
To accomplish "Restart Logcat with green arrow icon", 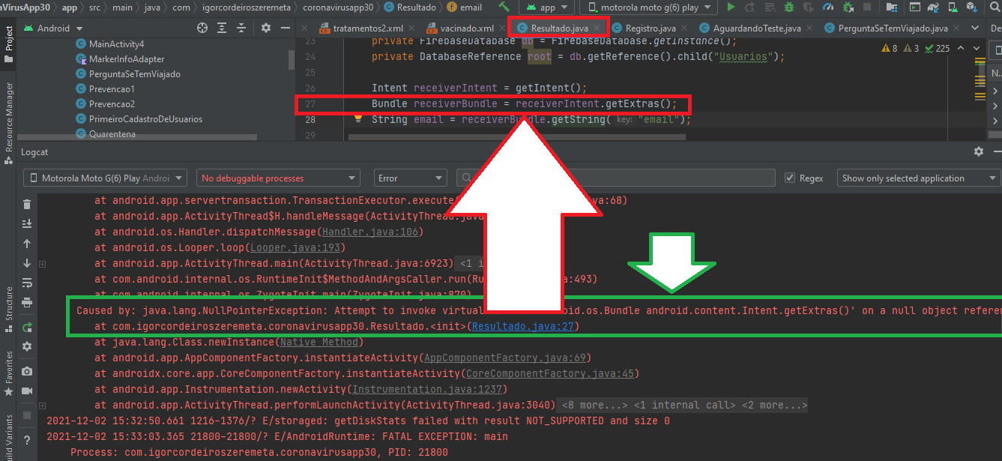I will (27, 327).
